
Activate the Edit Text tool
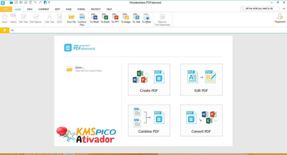tap(23, 18)
